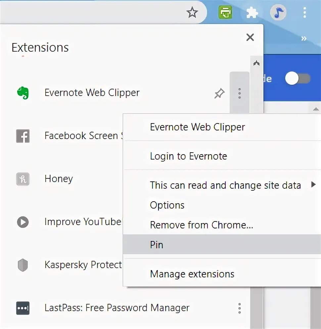321x329 pixels.
Task: Close the Extensions popup panel
Action: [x=250, y=37]
